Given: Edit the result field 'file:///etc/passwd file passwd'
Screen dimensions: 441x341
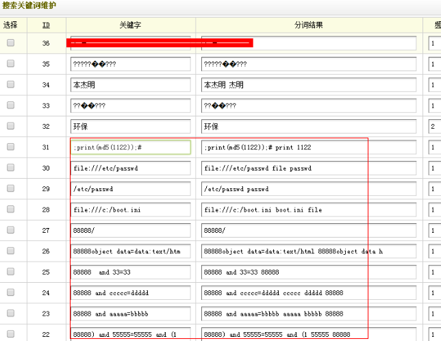Looking at the screenshot, I should click(309, 168).
